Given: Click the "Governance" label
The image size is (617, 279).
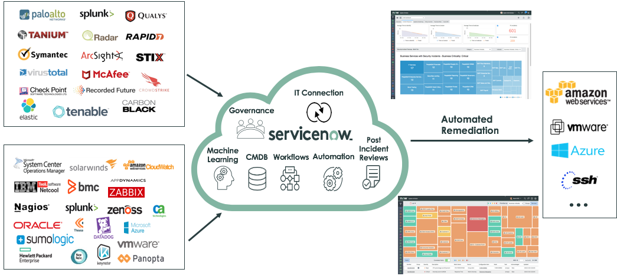Looking at the screenshot, I should (252, 111).
